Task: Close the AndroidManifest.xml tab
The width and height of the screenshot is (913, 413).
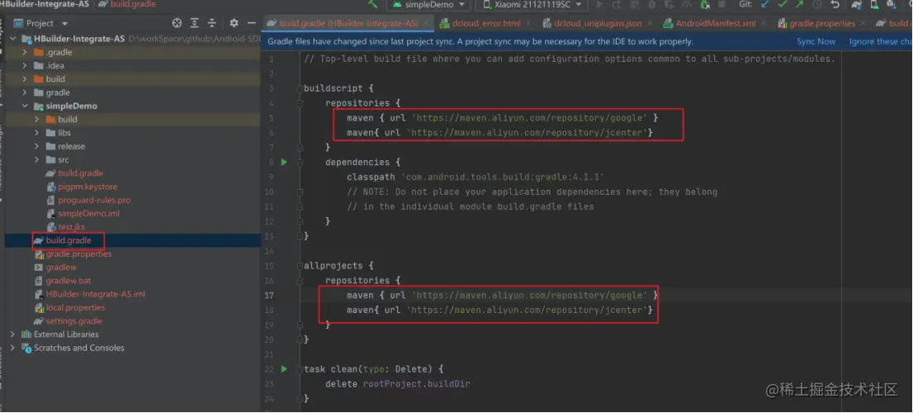Action: pyautogui.click(x=764, y=24)
